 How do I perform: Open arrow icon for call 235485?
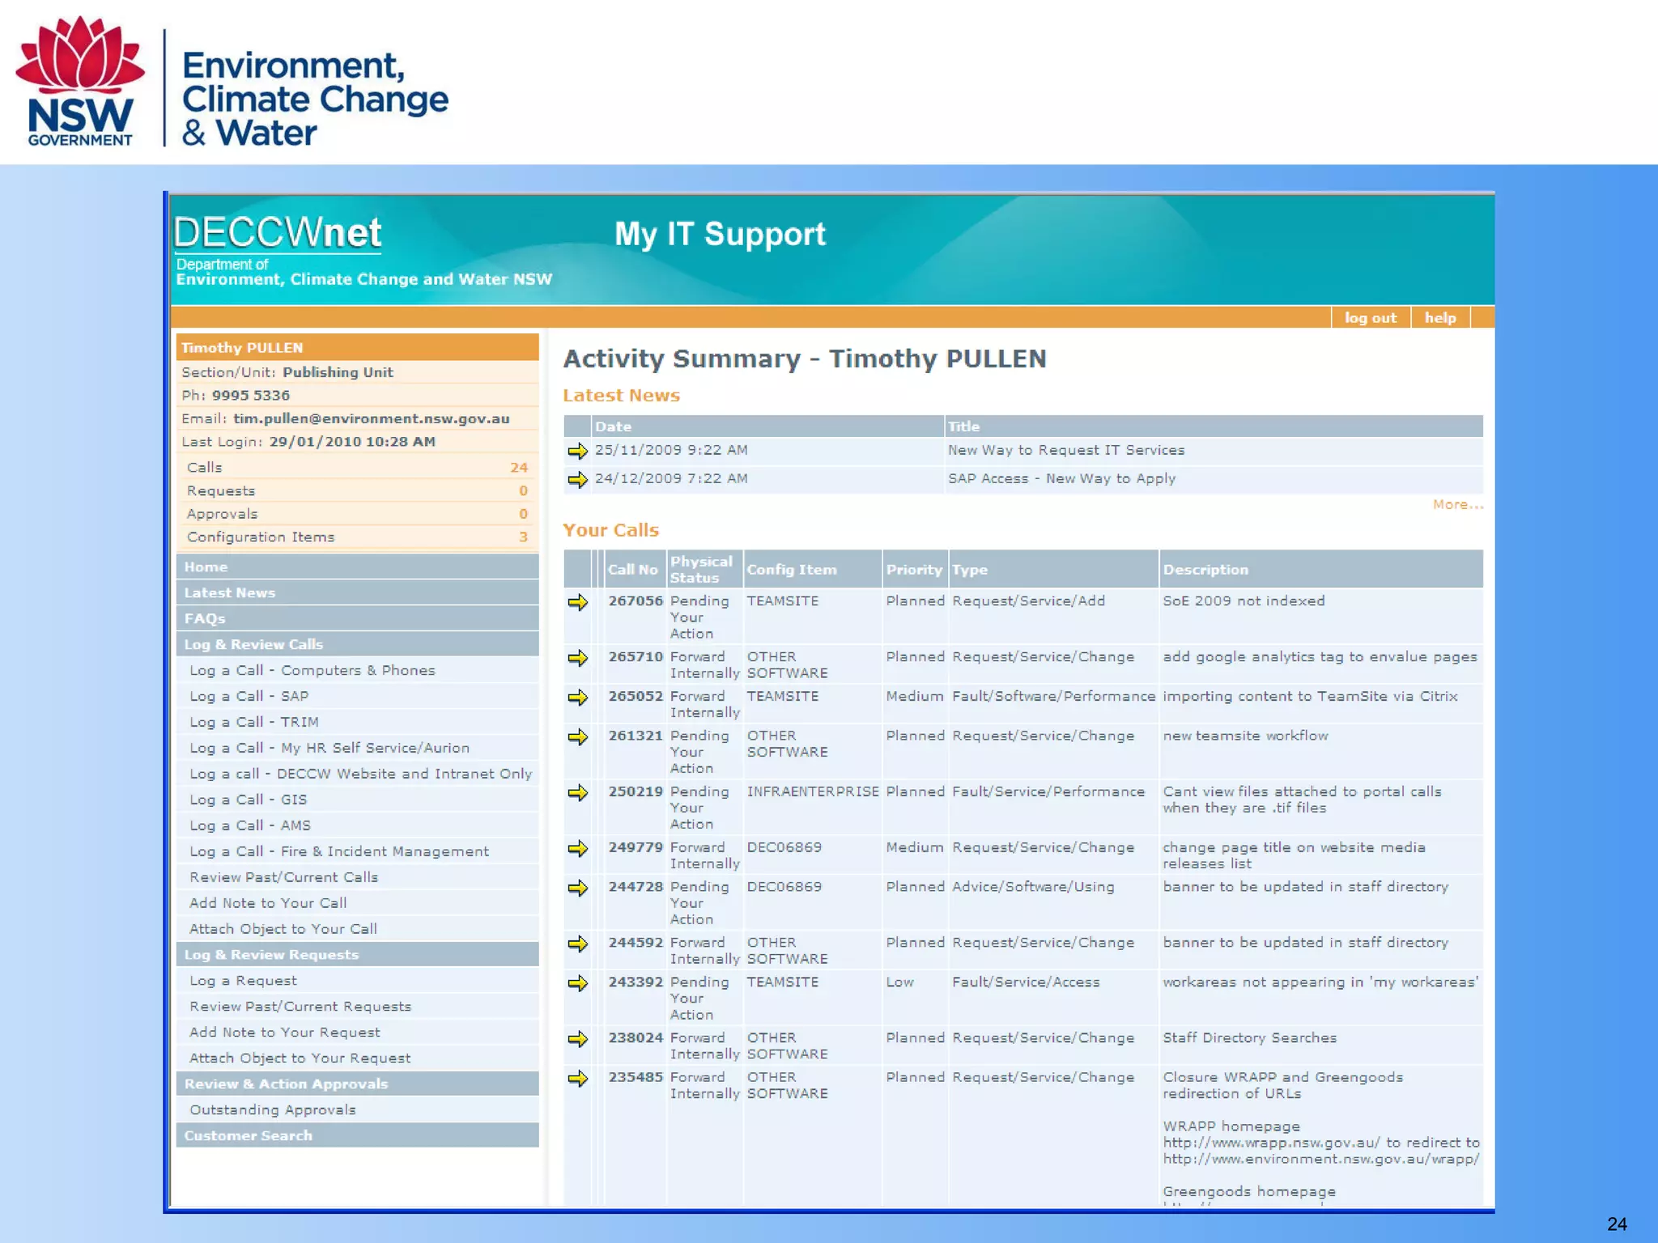pos(577,1079)
